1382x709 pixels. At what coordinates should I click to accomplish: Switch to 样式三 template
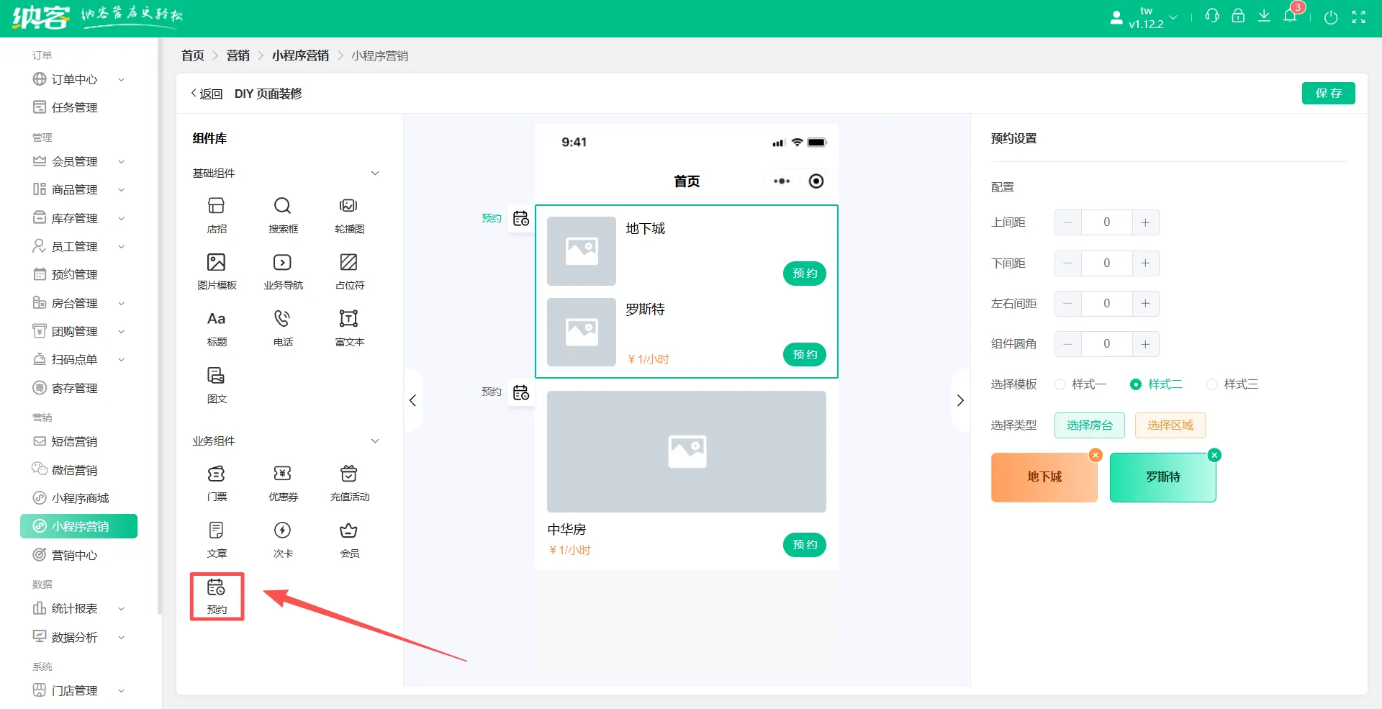[x=1211, y=384]
